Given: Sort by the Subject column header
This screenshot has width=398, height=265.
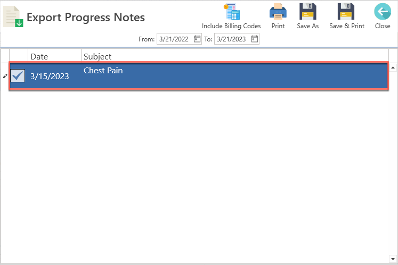Looking at the screenshot, I should pos(235,56).
